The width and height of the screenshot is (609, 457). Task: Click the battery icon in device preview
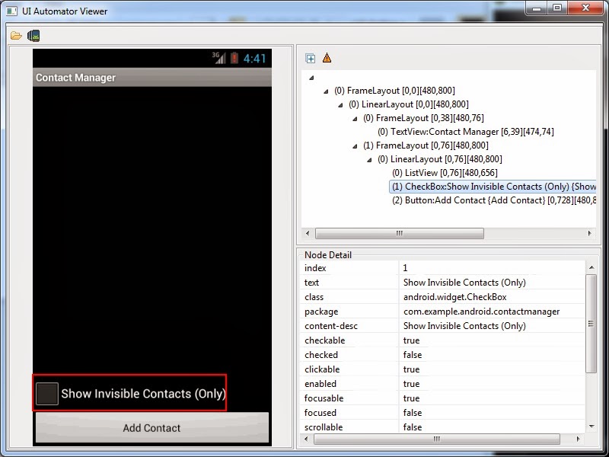[x=234, y=58]
